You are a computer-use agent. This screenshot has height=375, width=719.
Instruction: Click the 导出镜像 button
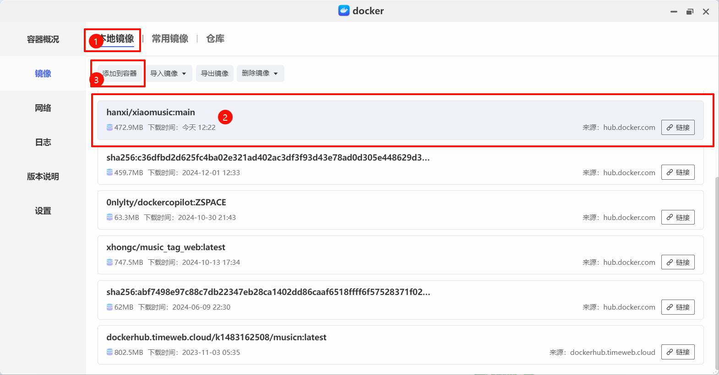pyautogui.click(x=215, y=74)
